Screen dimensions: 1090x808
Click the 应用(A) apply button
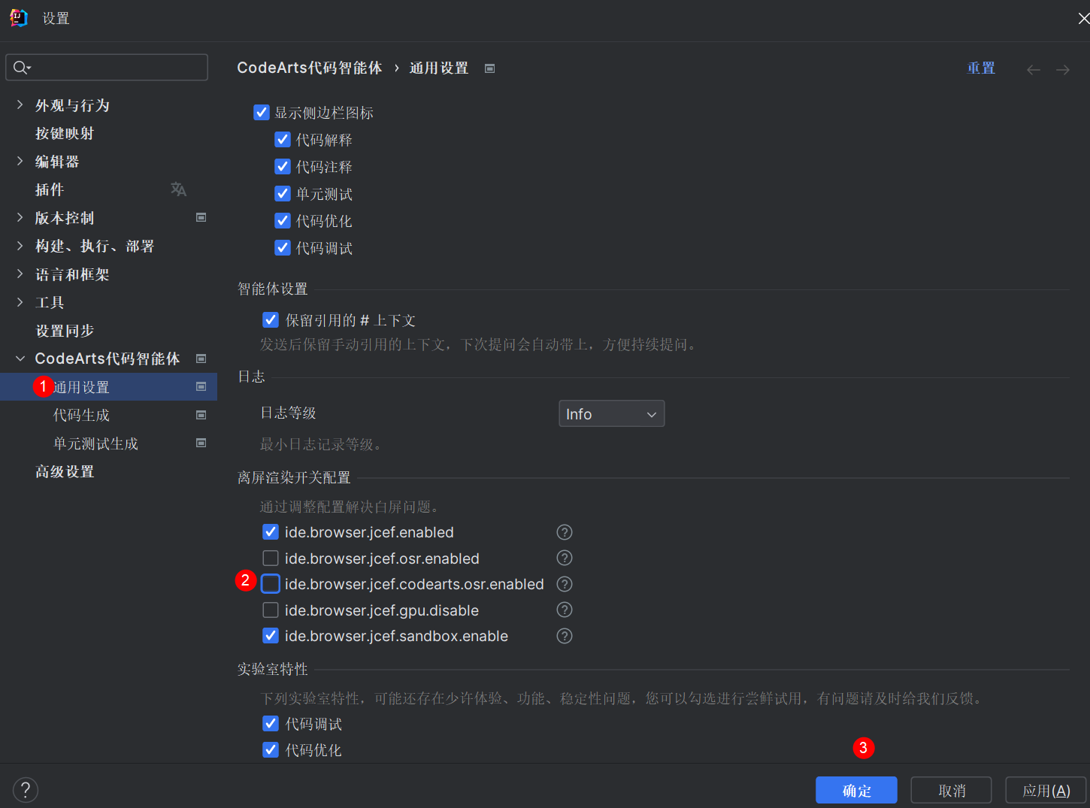click(1046, 791)
